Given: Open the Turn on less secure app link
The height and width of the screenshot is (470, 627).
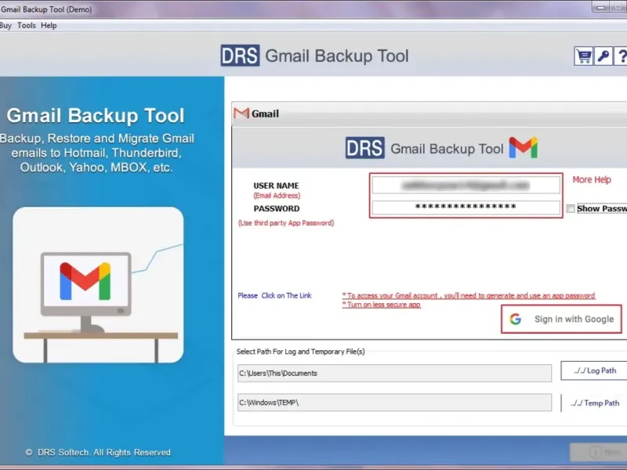Looking at the screenshot, I should tap(382, 305).
